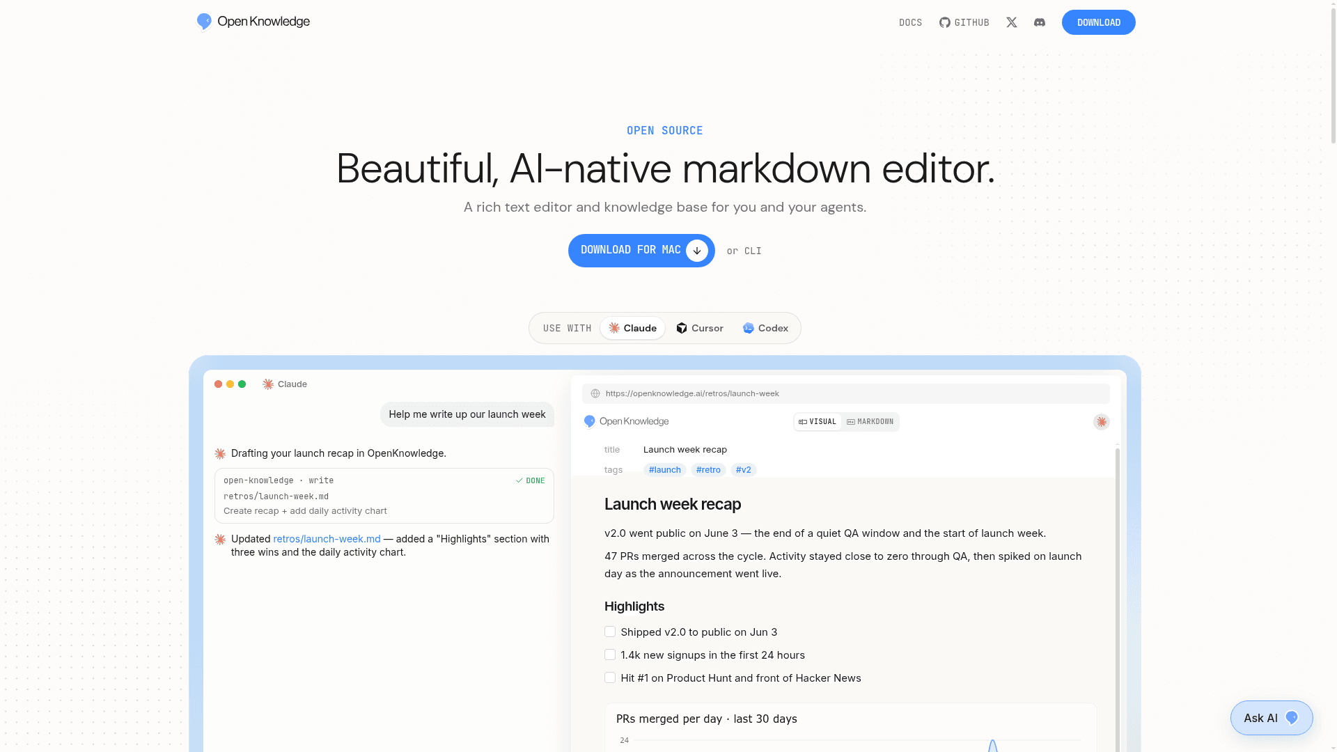The height and width of the screenshot is (752, 1337).
Task: Click the yellow window dot
Action: click(x=230, y=384)
